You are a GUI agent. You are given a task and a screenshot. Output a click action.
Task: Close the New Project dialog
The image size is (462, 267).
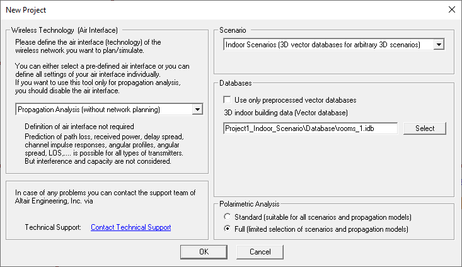click(x=451, y=10)
